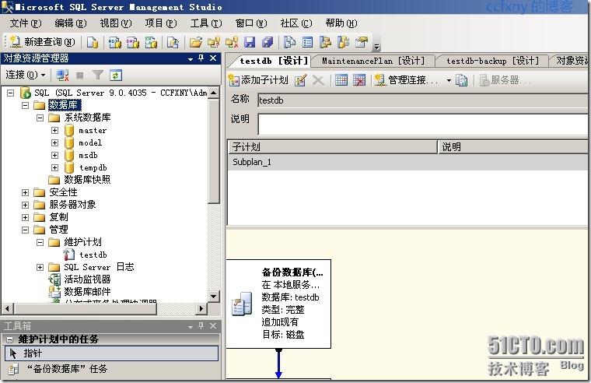
Task: Switch to MaintenancePlan [设计] tab
Action: 373,61
